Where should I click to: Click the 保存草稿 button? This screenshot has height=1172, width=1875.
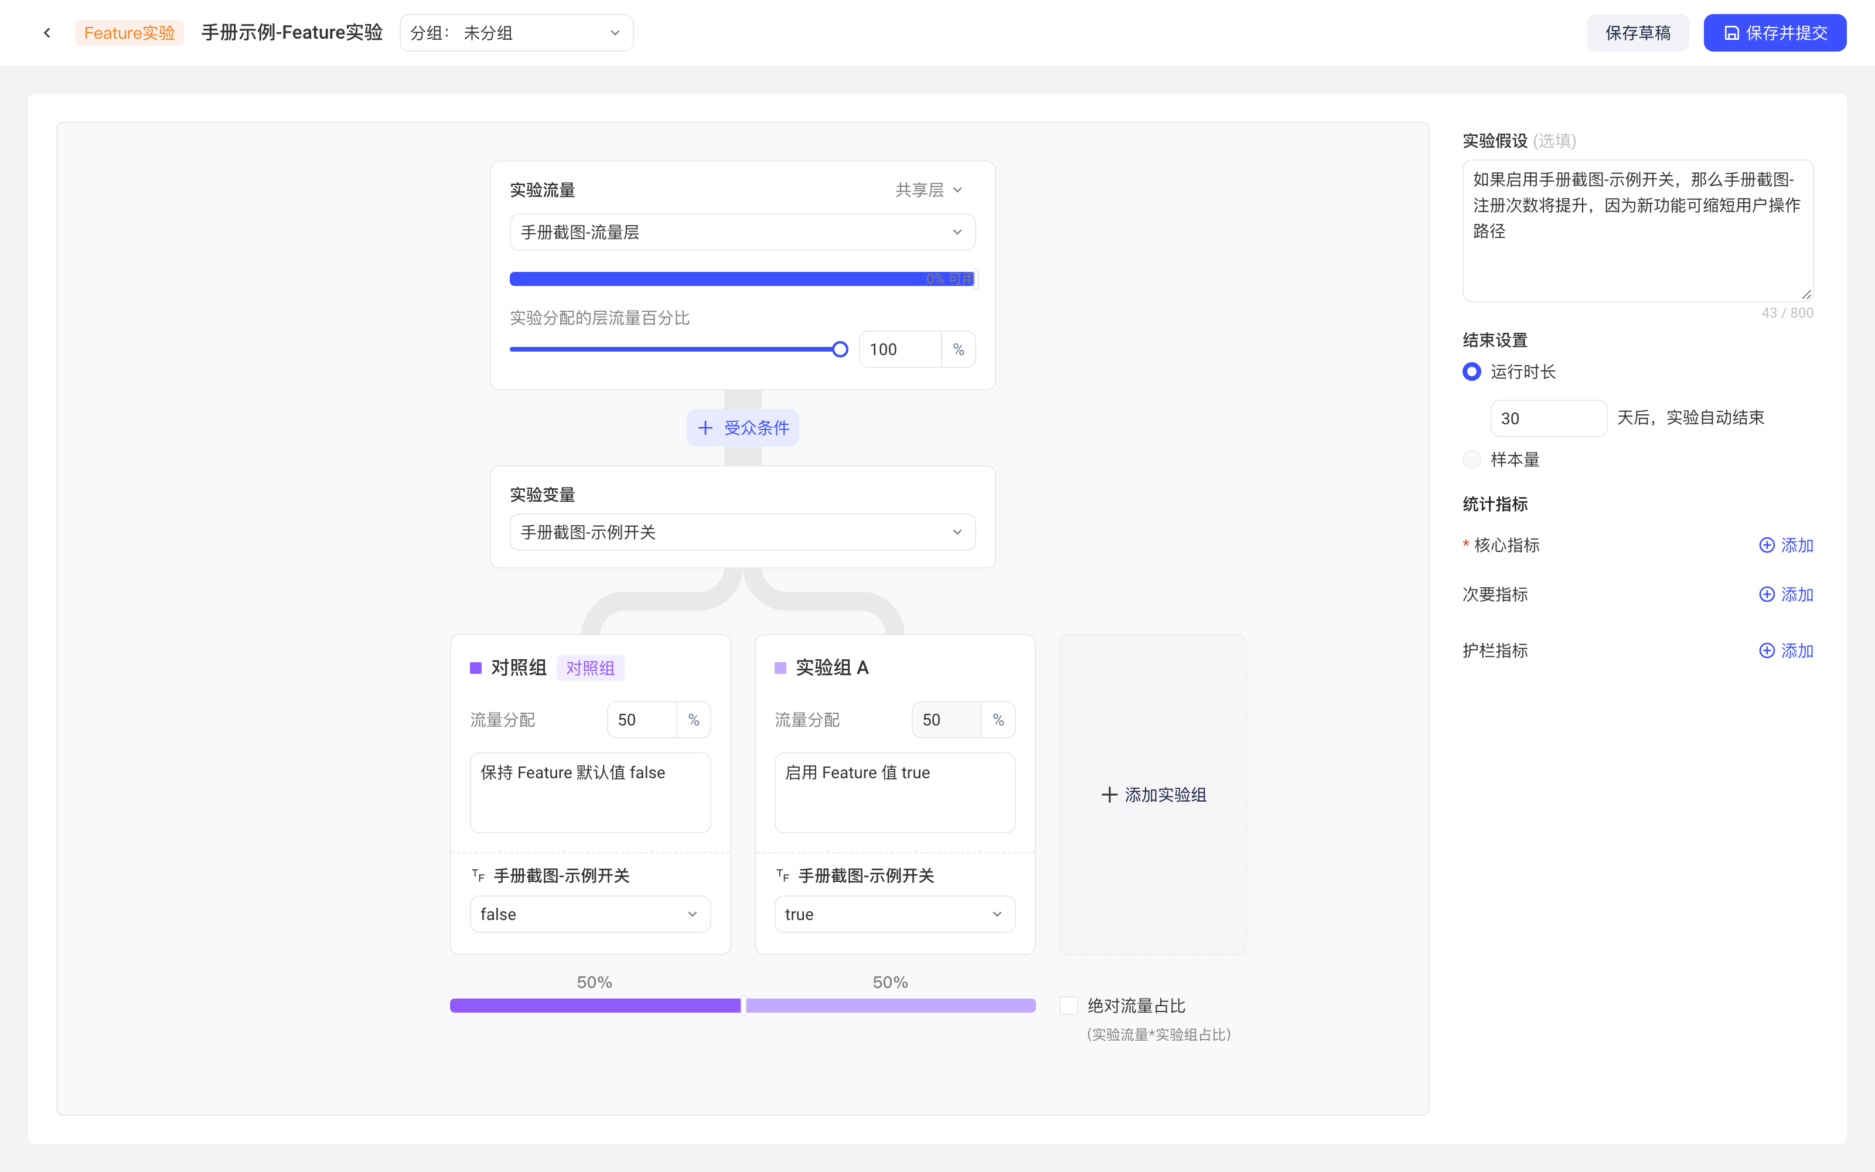[1637, 33]
